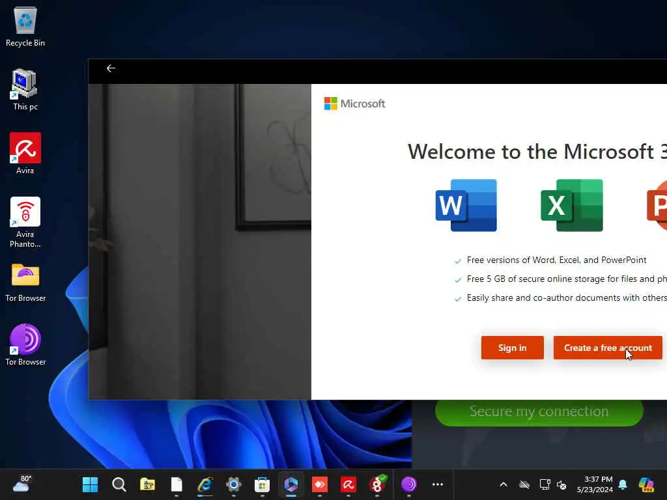The width and height of the screenshot is (667, 500).
Task: Open the red icon with green checkmark in taskbar
Action: (x=377, y=484)
